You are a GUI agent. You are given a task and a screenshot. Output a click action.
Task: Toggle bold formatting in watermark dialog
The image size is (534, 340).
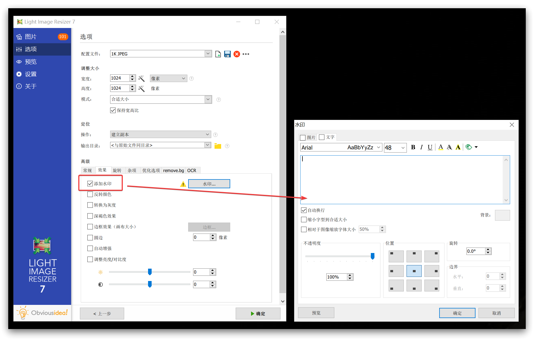413,147
